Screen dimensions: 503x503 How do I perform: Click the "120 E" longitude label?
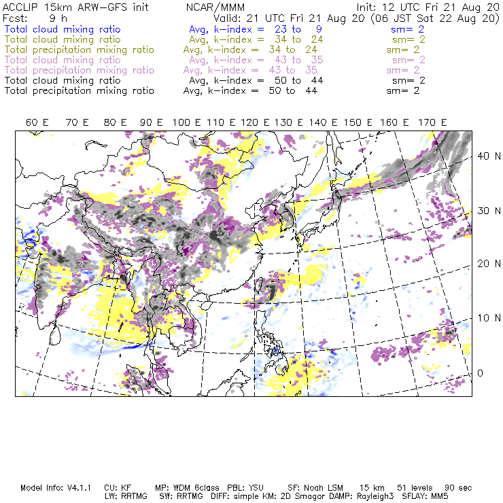pyautogui.click(x=255, y=122)
